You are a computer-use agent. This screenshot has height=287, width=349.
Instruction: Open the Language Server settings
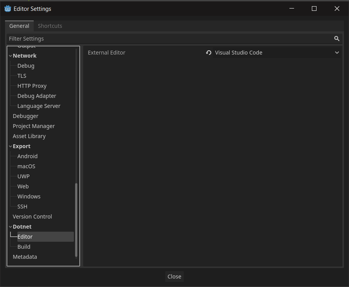click(x=39, y=106)
